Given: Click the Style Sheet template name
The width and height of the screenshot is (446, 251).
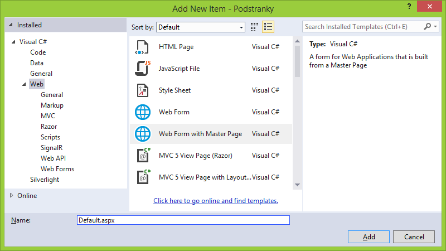Looking at the screenshot, I should 174,90.
